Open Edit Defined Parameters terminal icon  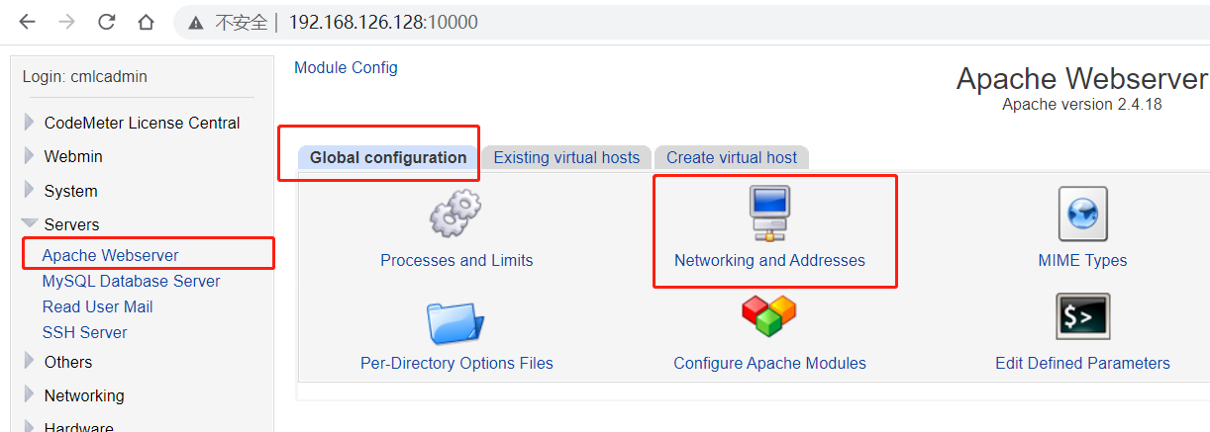(1082, 316)
